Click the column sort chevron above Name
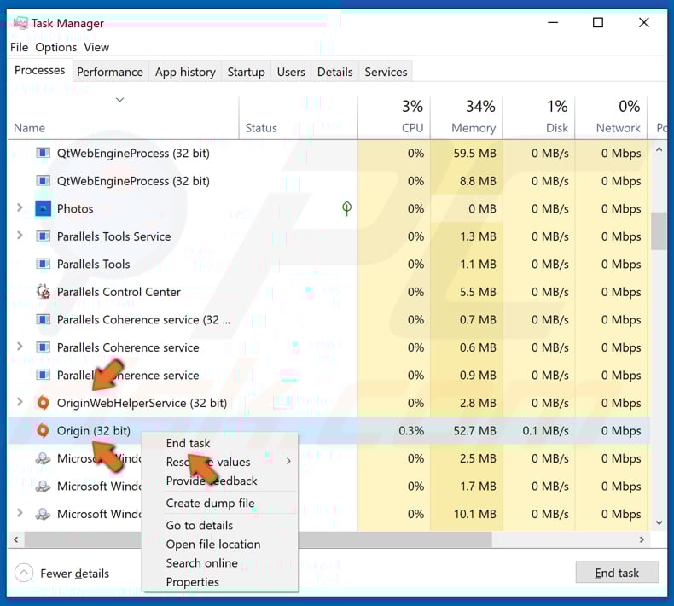This screenshot has width=674, height=606. click(120, 100)
